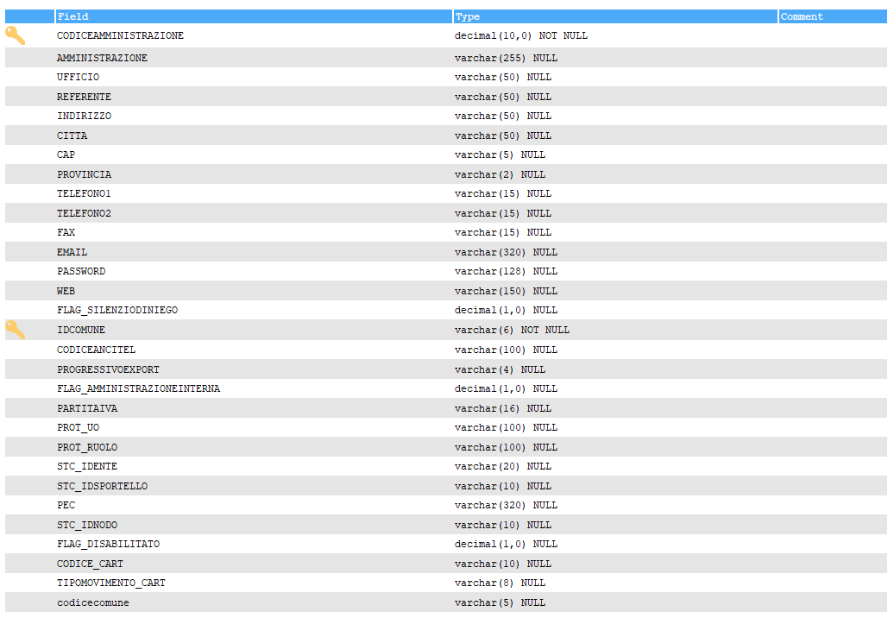
Task: Select the FLAG_DISABILITATO field
Action: pos(108,544)
